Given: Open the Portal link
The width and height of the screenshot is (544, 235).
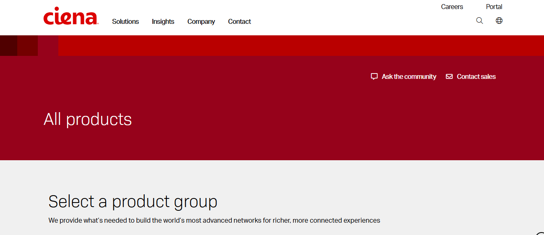Looking at the screenshot, I should (494, 7).
